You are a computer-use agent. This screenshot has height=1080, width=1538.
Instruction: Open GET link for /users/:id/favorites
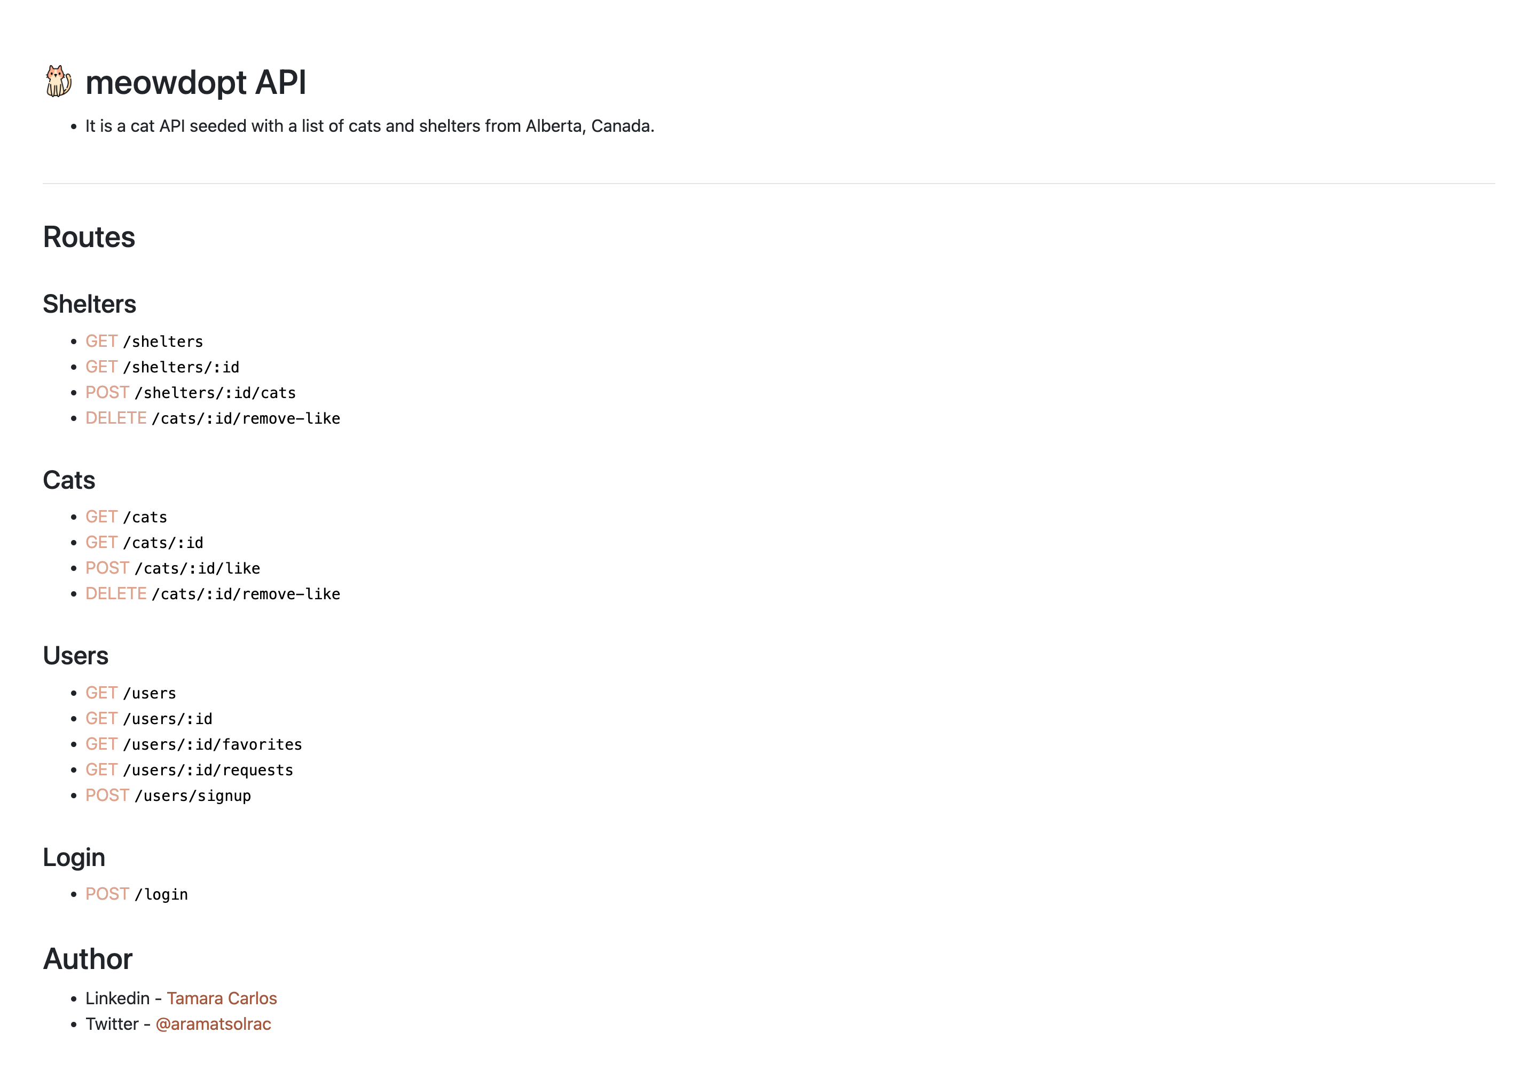(x=101, y=744)
